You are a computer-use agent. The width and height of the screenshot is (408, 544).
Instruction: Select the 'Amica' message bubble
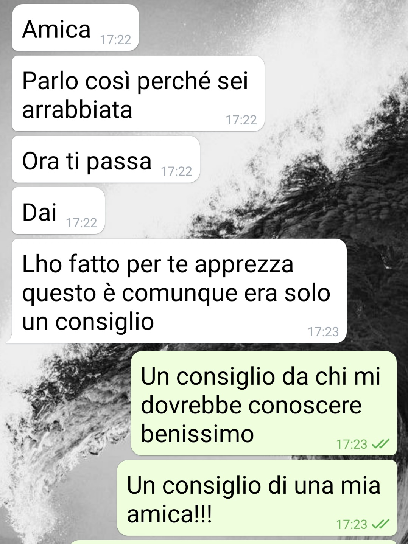(x=75, y=28)
